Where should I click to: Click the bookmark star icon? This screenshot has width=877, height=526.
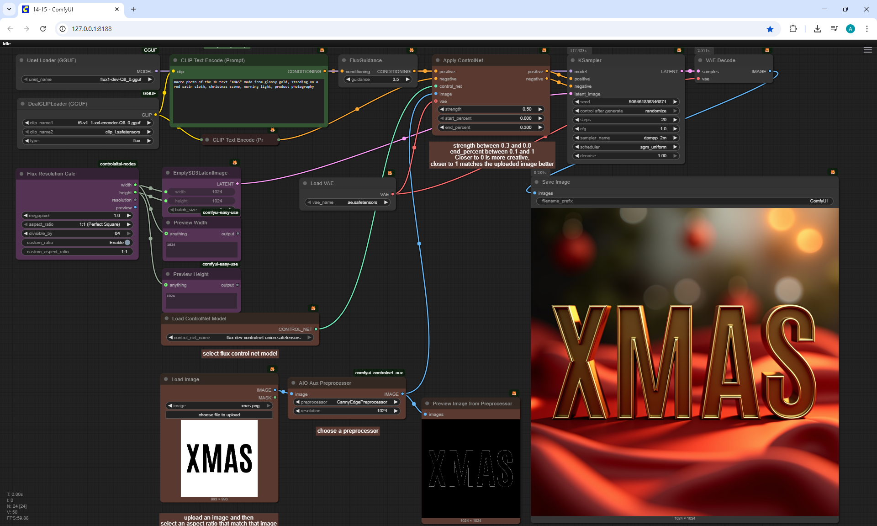(x=770, y=29)
